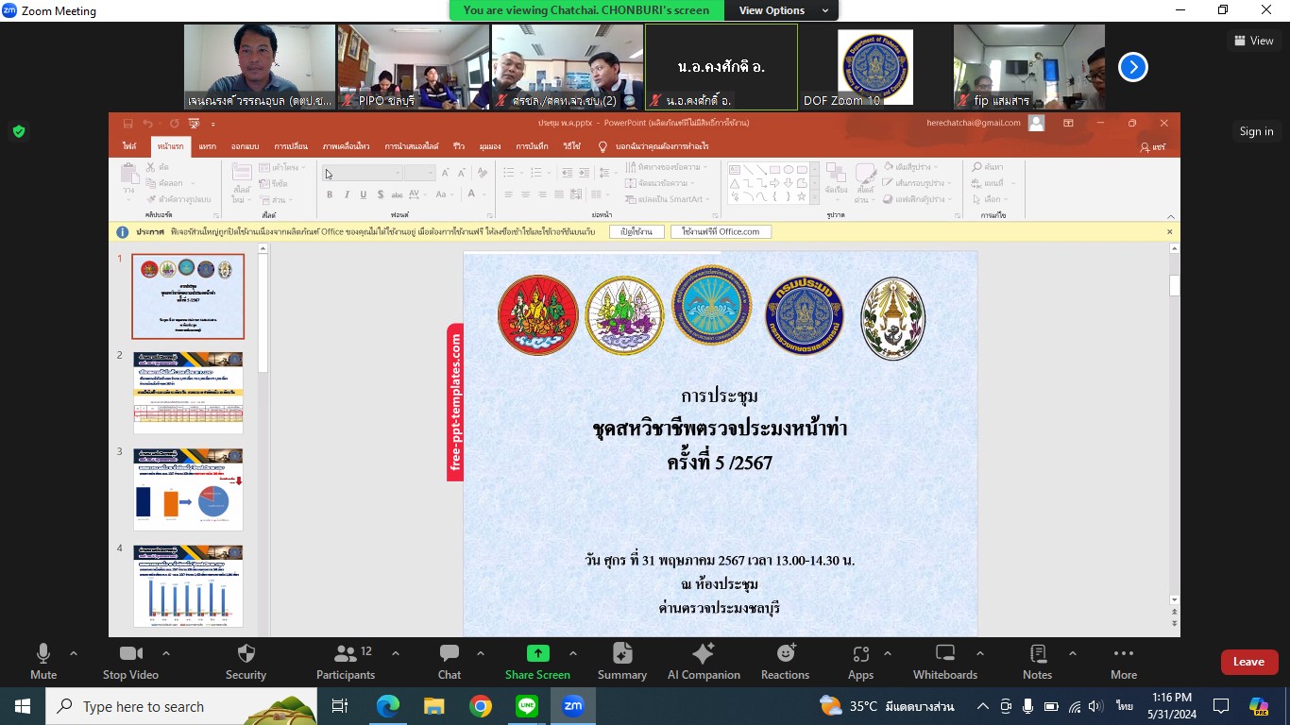Image resolution: width=1290 pixels, height=725 pixels.
Task: Open Zoom Whiteboards
Action: [x=945, y=661]
